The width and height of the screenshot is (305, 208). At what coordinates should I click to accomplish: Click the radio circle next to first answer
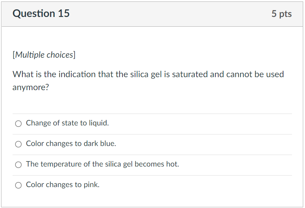coord(18,123)
